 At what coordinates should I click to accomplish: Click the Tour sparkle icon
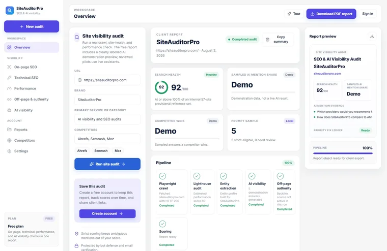point(289,14)
